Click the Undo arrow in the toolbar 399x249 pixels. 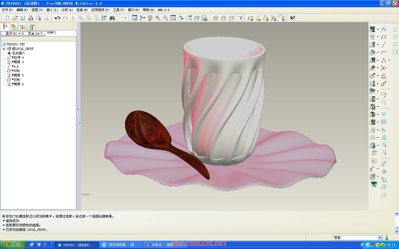(57, 18)
